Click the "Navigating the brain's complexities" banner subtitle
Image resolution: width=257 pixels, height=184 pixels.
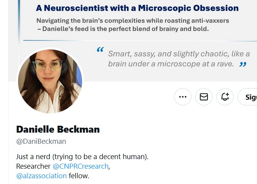[132, 21]
